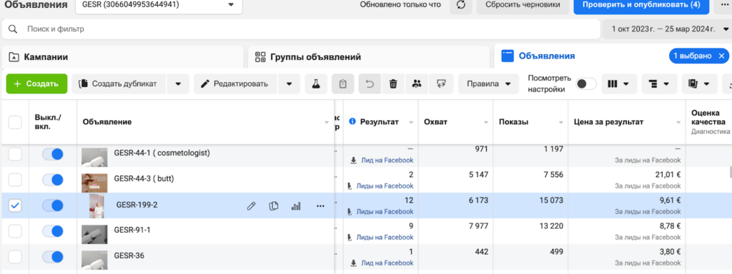
Task: Click the refresh icon next to update status
Action: 461,5
